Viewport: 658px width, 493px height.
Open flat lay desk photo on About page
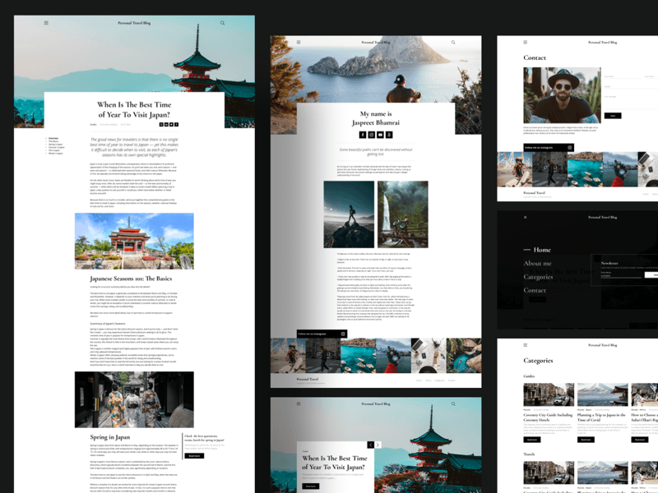429,356
